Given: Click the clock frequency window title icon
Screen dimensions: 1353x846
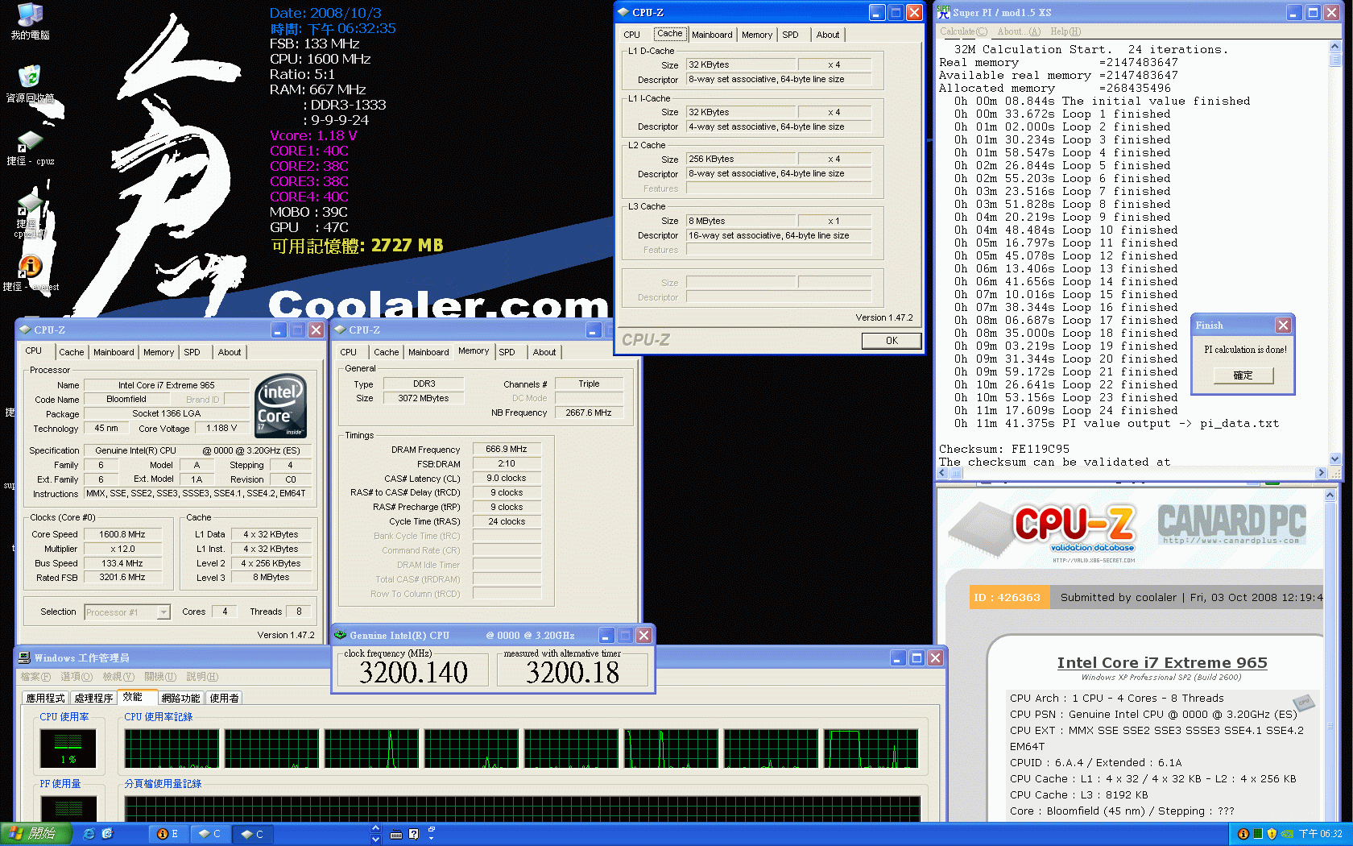Looking at the screenshot, I should tap(341, 635).
